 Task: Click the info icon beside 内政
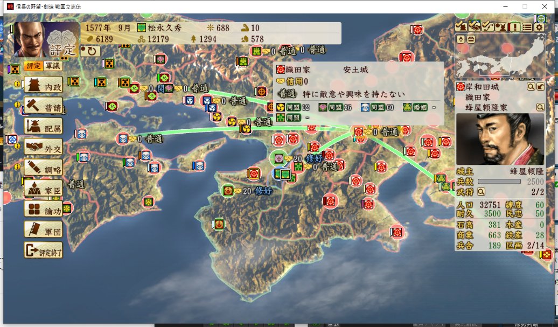coord(17,84)
